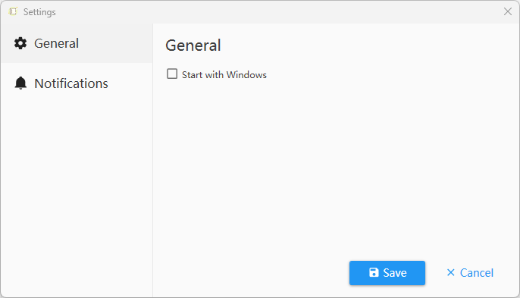
Task: Click the General heading in the content pane
Action: tap(193, 45)
